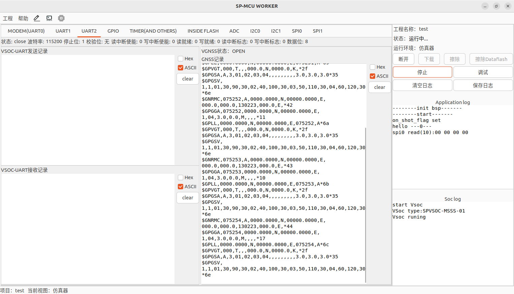
Task: Switch to the GPIO tab
Action: point(113,31)
